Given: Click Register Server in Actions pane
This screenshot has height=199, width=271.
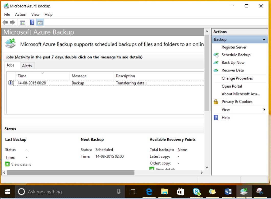Looking at the screenshot, I should [234, 47].
